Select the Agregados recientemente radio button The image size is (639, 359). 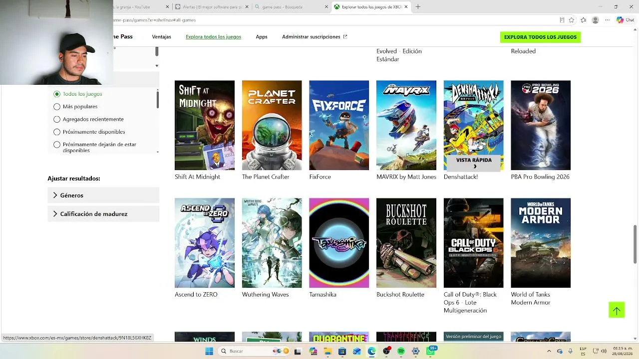57,119
